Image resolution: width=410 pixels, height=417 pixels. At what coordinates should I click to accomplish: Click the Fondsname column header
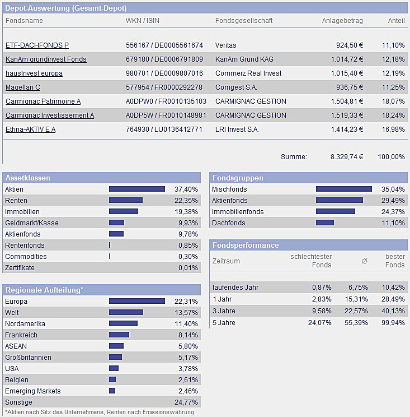click(x=24, y=21)
